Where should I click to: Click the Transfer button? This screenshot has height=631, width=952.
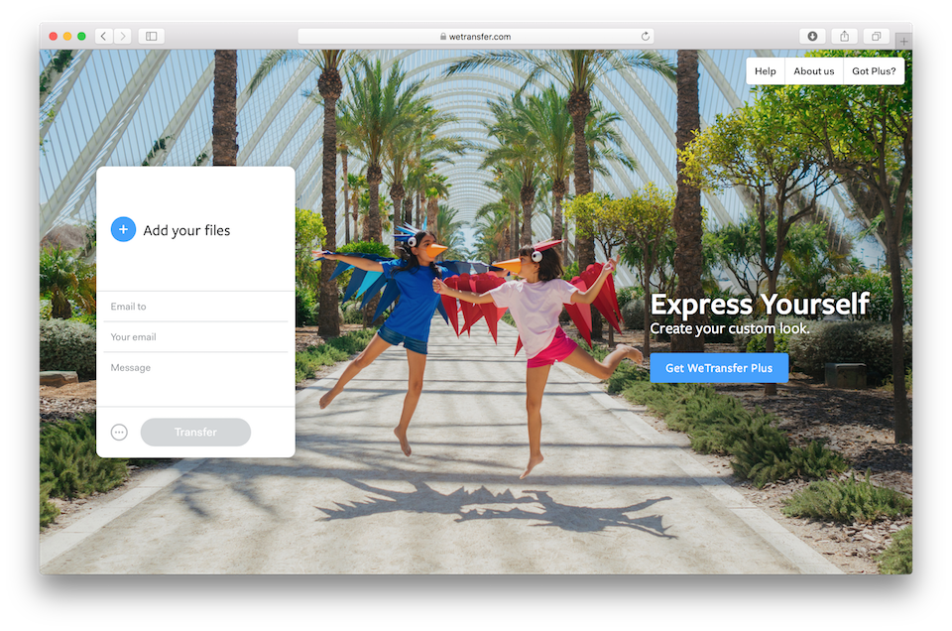pos(195,433)
